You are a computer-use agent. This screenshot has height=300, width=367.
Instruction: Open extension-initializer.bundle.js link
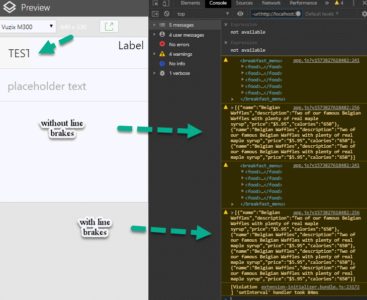tap(310, 287)
